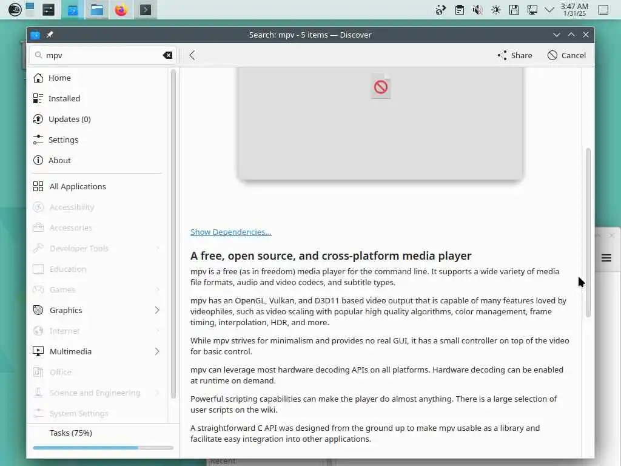Click the paragraph starting "Powerful scripting capabilities"

click(374, 404)
